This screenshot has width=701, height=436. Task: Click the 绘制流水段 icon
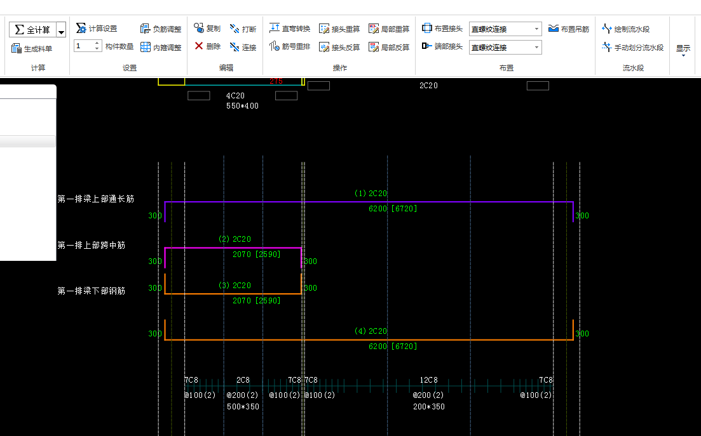607,29
